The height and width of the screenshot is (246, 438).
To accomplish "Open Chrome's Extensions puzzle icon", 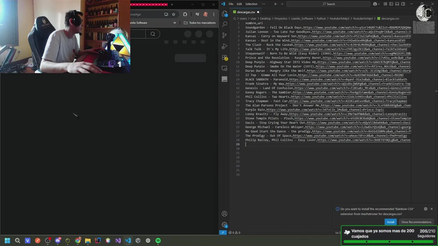I will (185, 14).
